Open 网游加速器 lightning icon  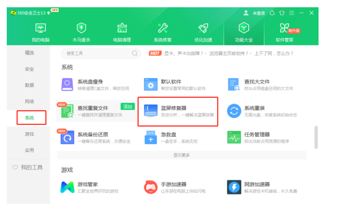pos(234,187)
